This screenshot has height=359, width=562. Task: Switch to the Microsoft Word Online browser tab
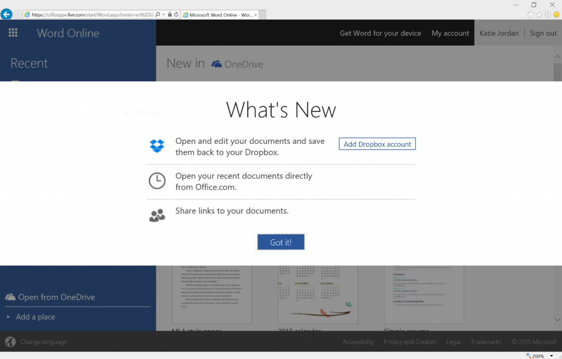click(x=218, y=15)
